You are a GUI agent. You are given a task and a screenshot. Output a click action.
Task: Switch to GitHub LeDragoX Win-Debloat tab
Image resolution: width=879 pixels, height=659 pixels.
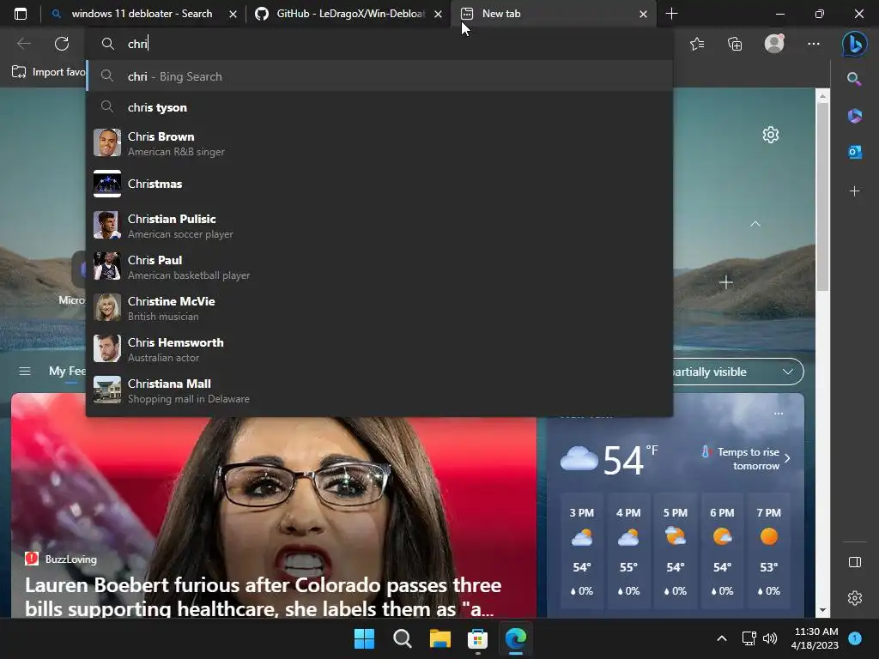coord(349,14)
